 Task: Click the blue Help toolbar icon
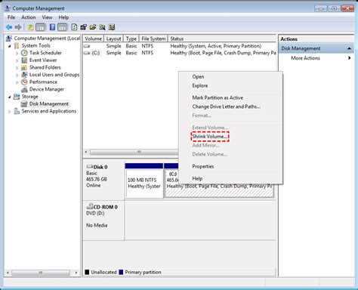point(52,27)
